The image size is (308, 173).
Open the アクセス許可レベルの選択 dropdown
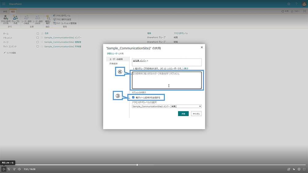[x=167, y=106]
